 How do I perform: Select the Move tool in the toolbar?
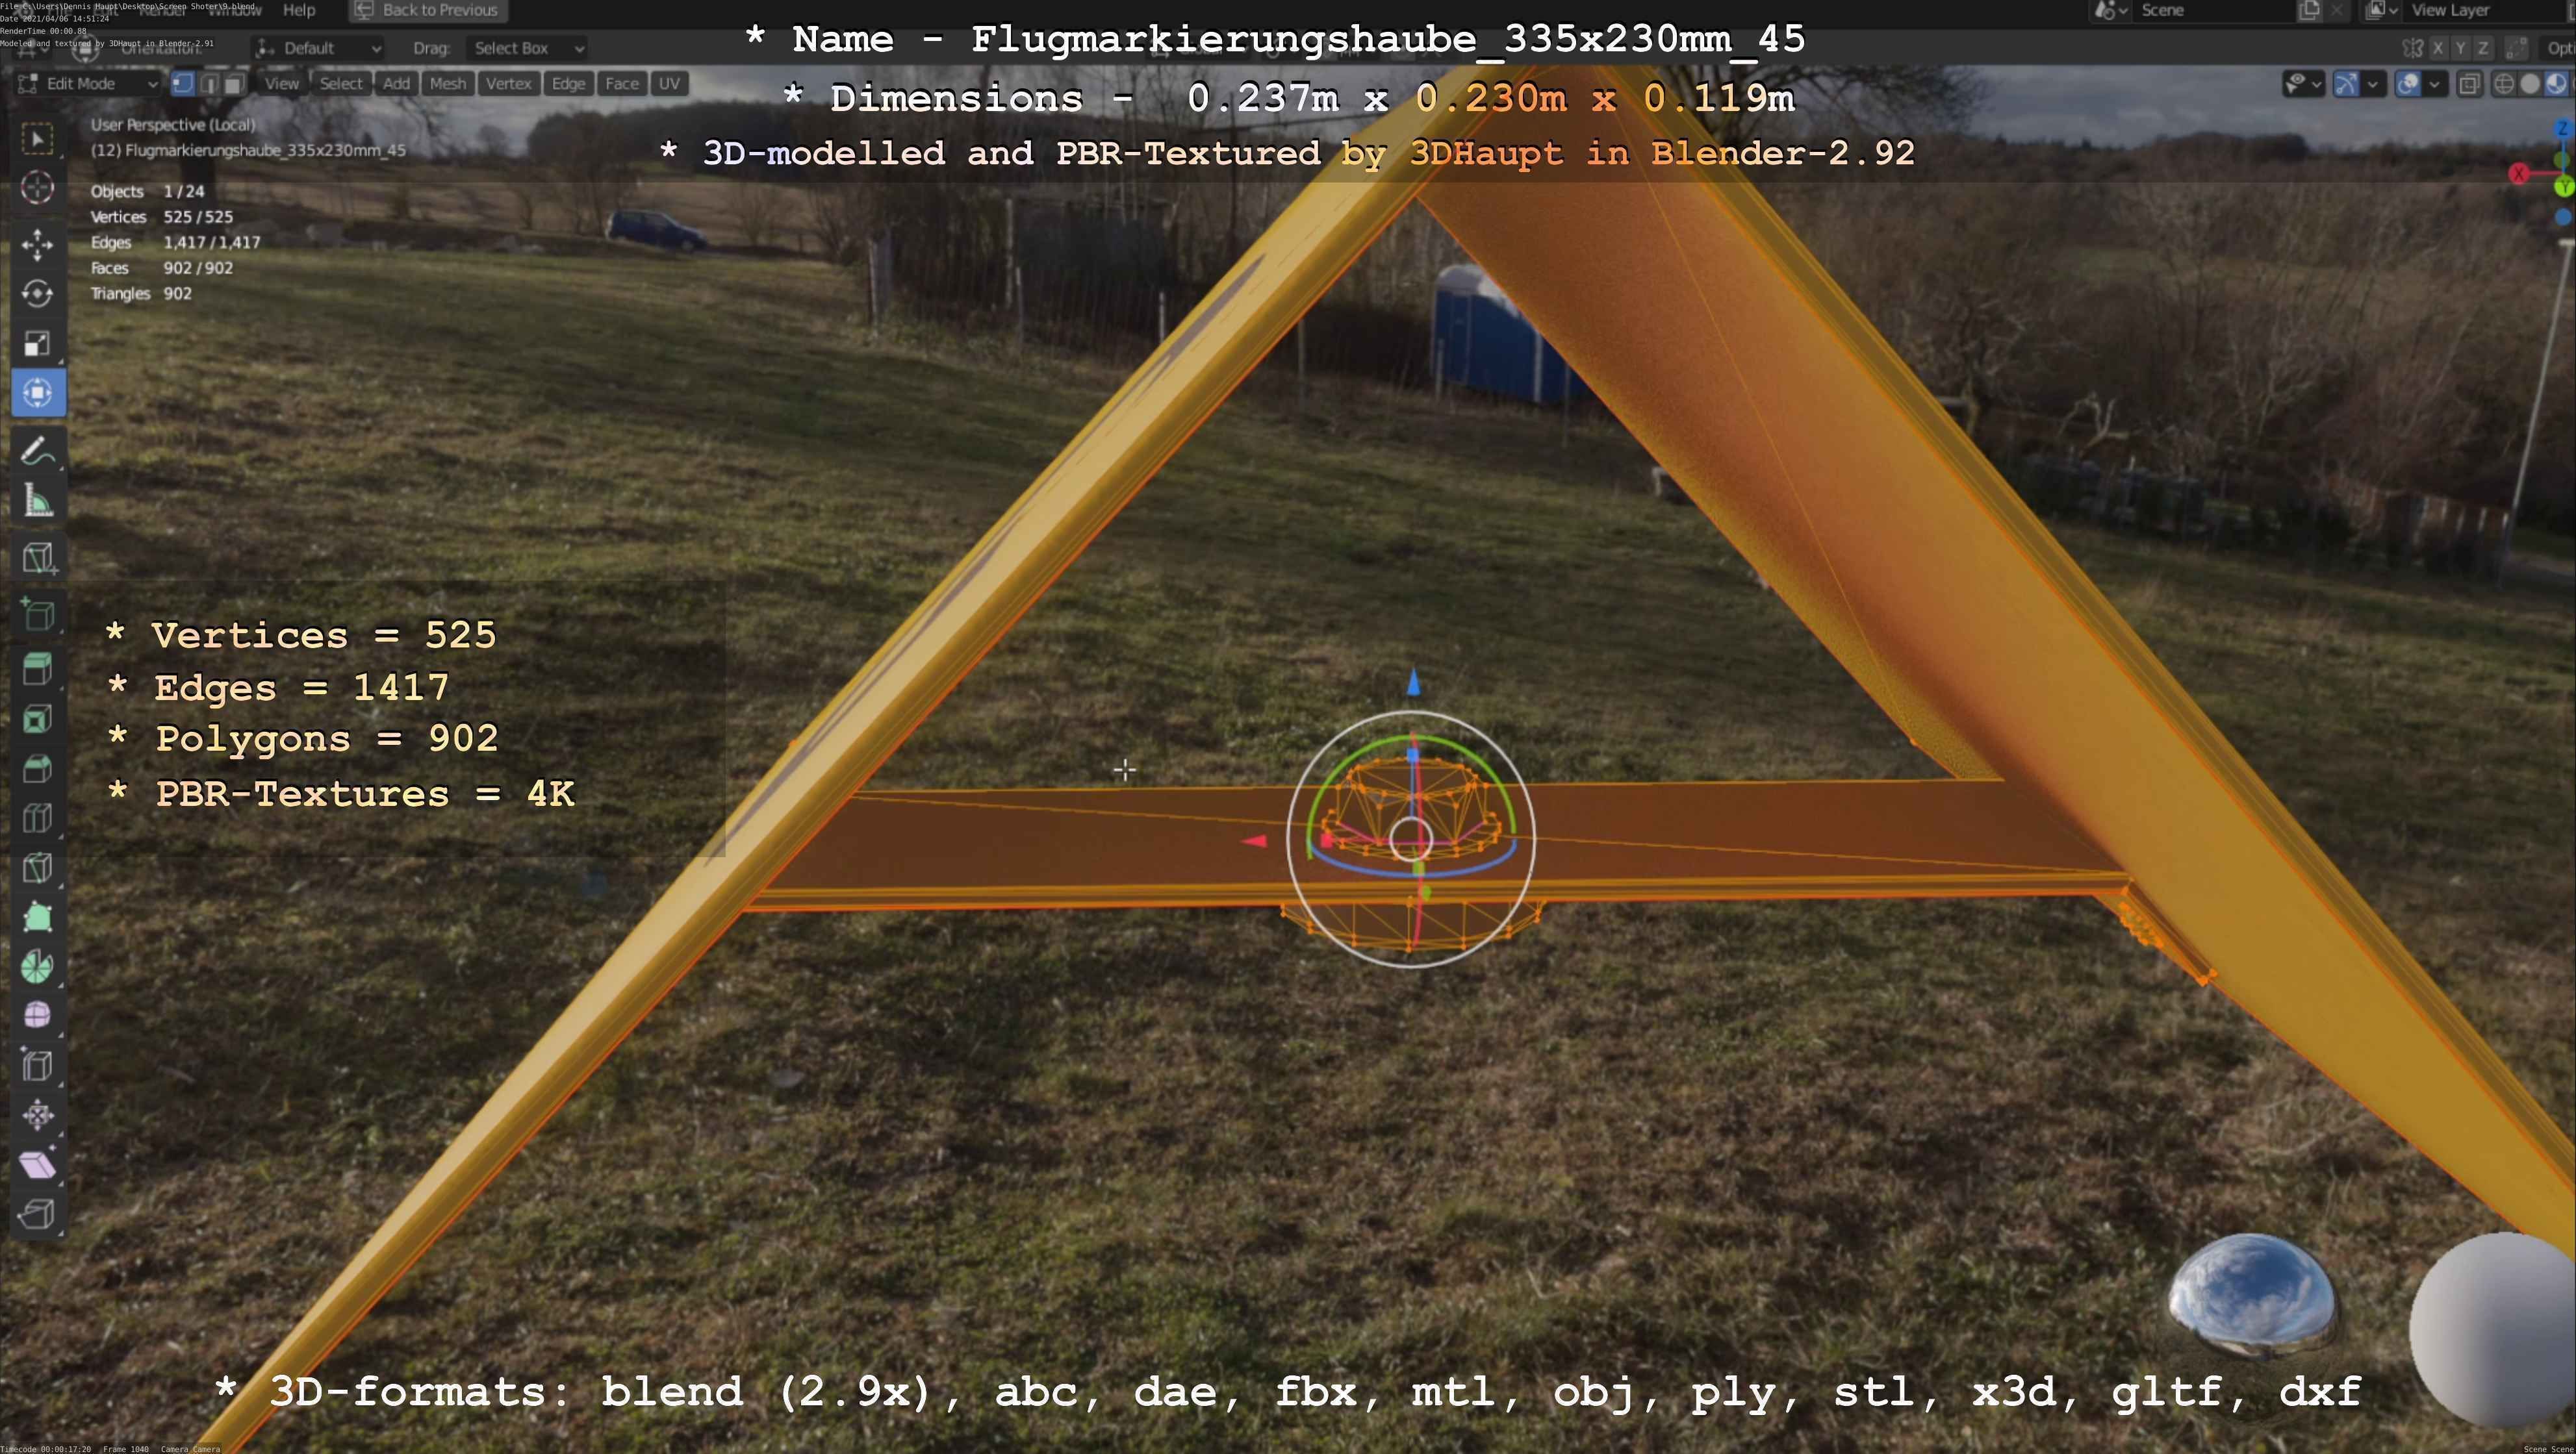pos(37,244)
